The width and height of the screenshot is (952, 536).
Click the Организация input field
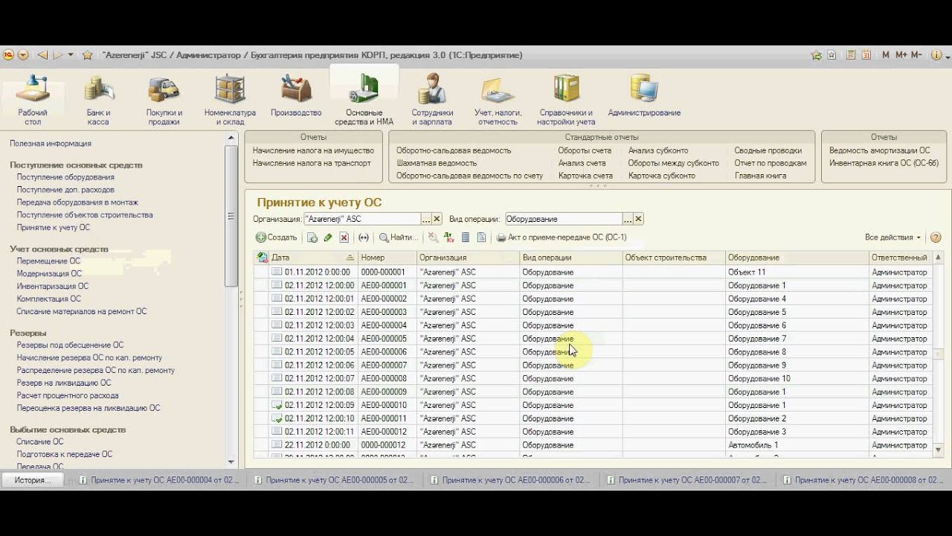[362, 219]
